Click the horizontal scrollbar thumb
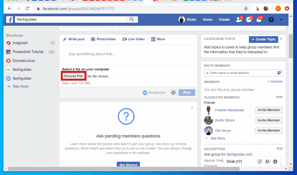The image size is (297, 175). (x=124, y=169)
